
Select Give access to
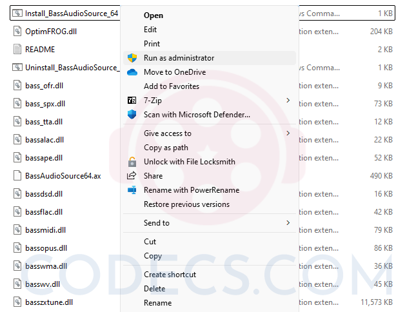210,133
